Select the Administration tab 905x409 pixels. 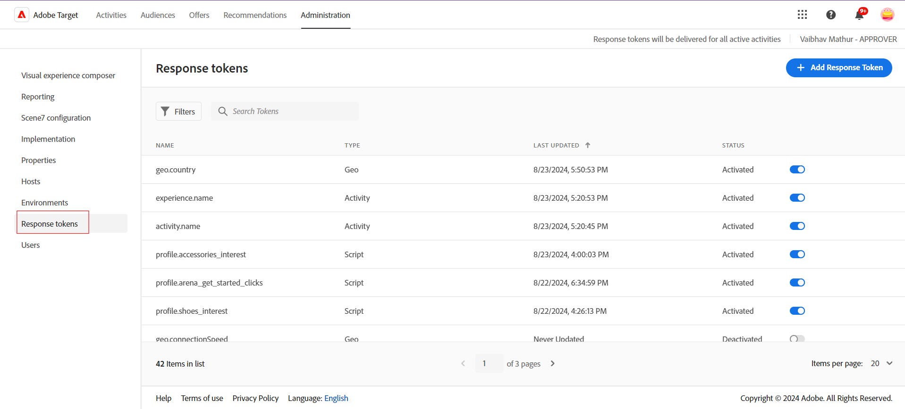pos(325,15)
